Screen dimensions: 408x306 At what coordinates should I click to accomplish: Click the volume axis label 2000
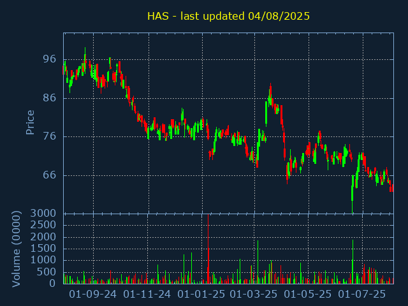tap(43, 237)
